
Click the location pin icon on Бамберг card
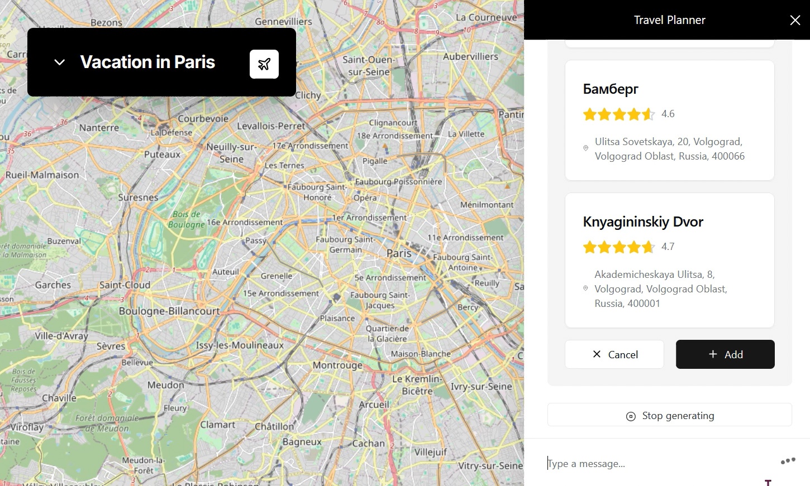[585, 148]
